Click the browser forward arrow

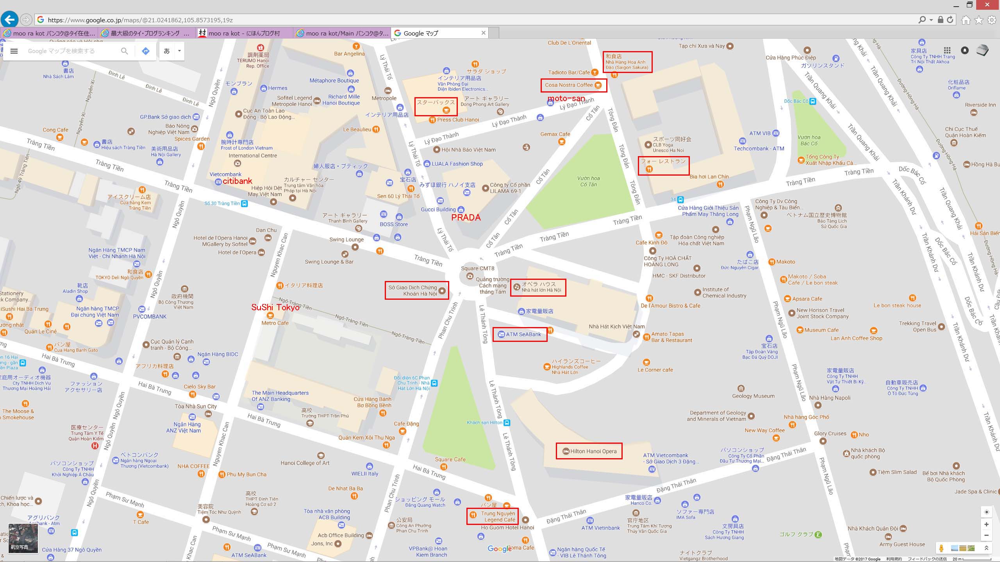point(26,20)
